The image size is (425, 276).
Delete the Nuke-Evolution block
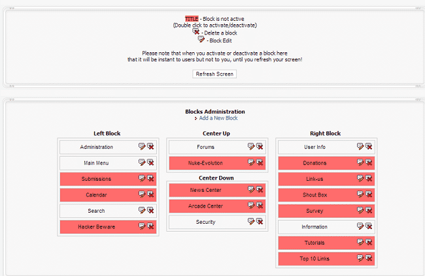[260, 162]
